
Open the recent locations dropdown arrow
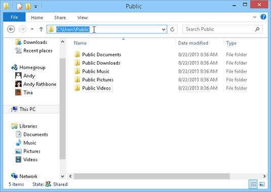(x=32, y=29)
